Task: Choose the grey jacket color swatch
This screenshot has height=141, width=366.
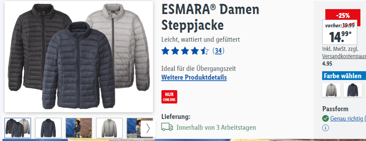Action: pyautogui.click(x=331, y=90)
